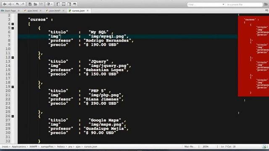Click the syntax checking status icon
The height and width of the screenshot is (151, 269).
tap(264, 147)
